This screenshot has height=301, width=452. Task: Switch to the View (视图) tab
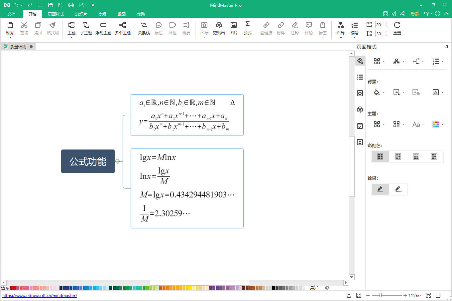[122, 14]
